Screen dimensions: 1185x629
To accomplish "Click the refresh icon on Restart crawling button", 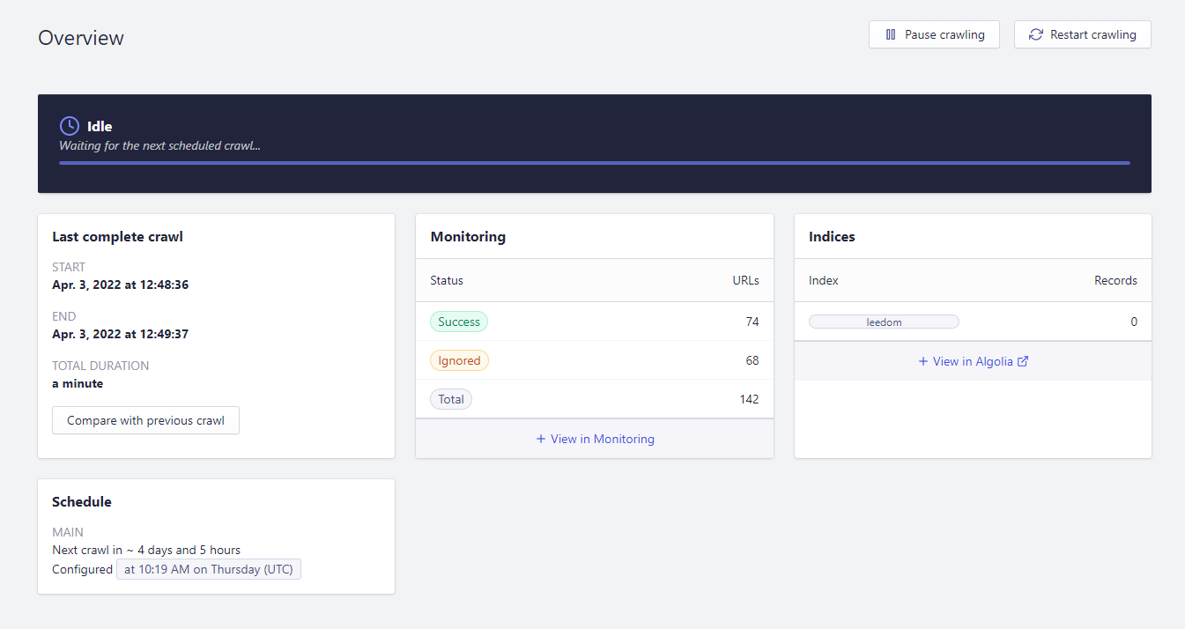I will click(1036, 34).
